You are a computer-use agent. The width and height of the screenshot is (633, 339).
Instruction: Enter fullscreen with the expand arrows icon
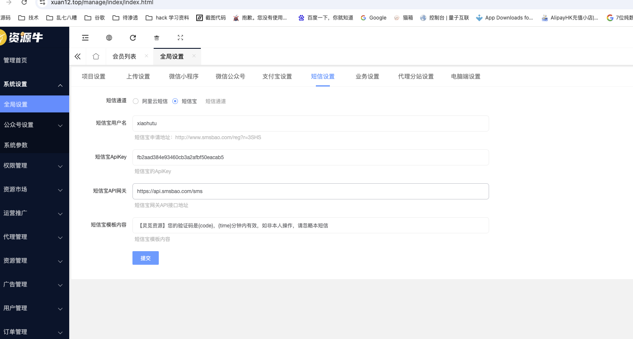pyautogui.click(x=180, y=38)
